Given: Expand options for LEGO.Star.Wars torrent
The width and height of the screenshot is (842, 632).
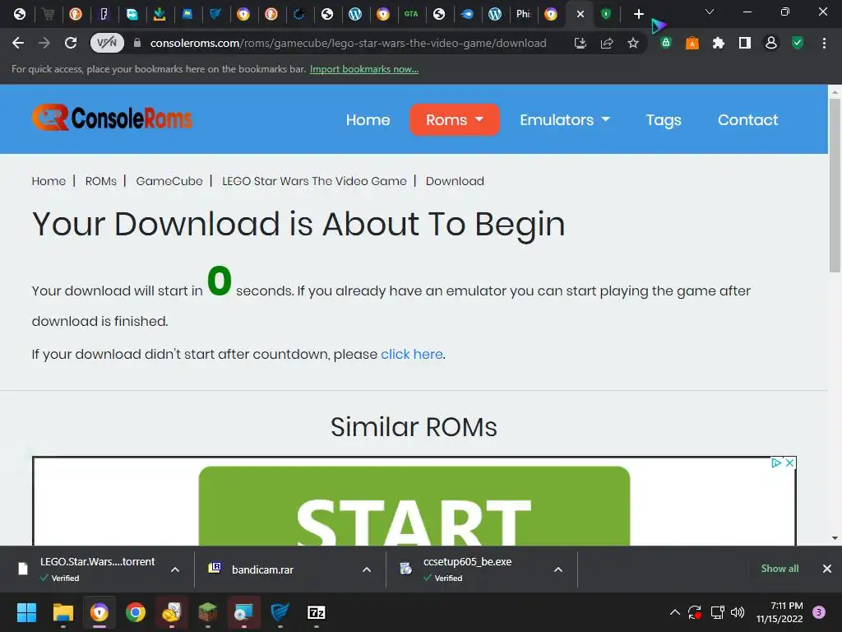Looking at the screenshot, I should tap(175, 569).
